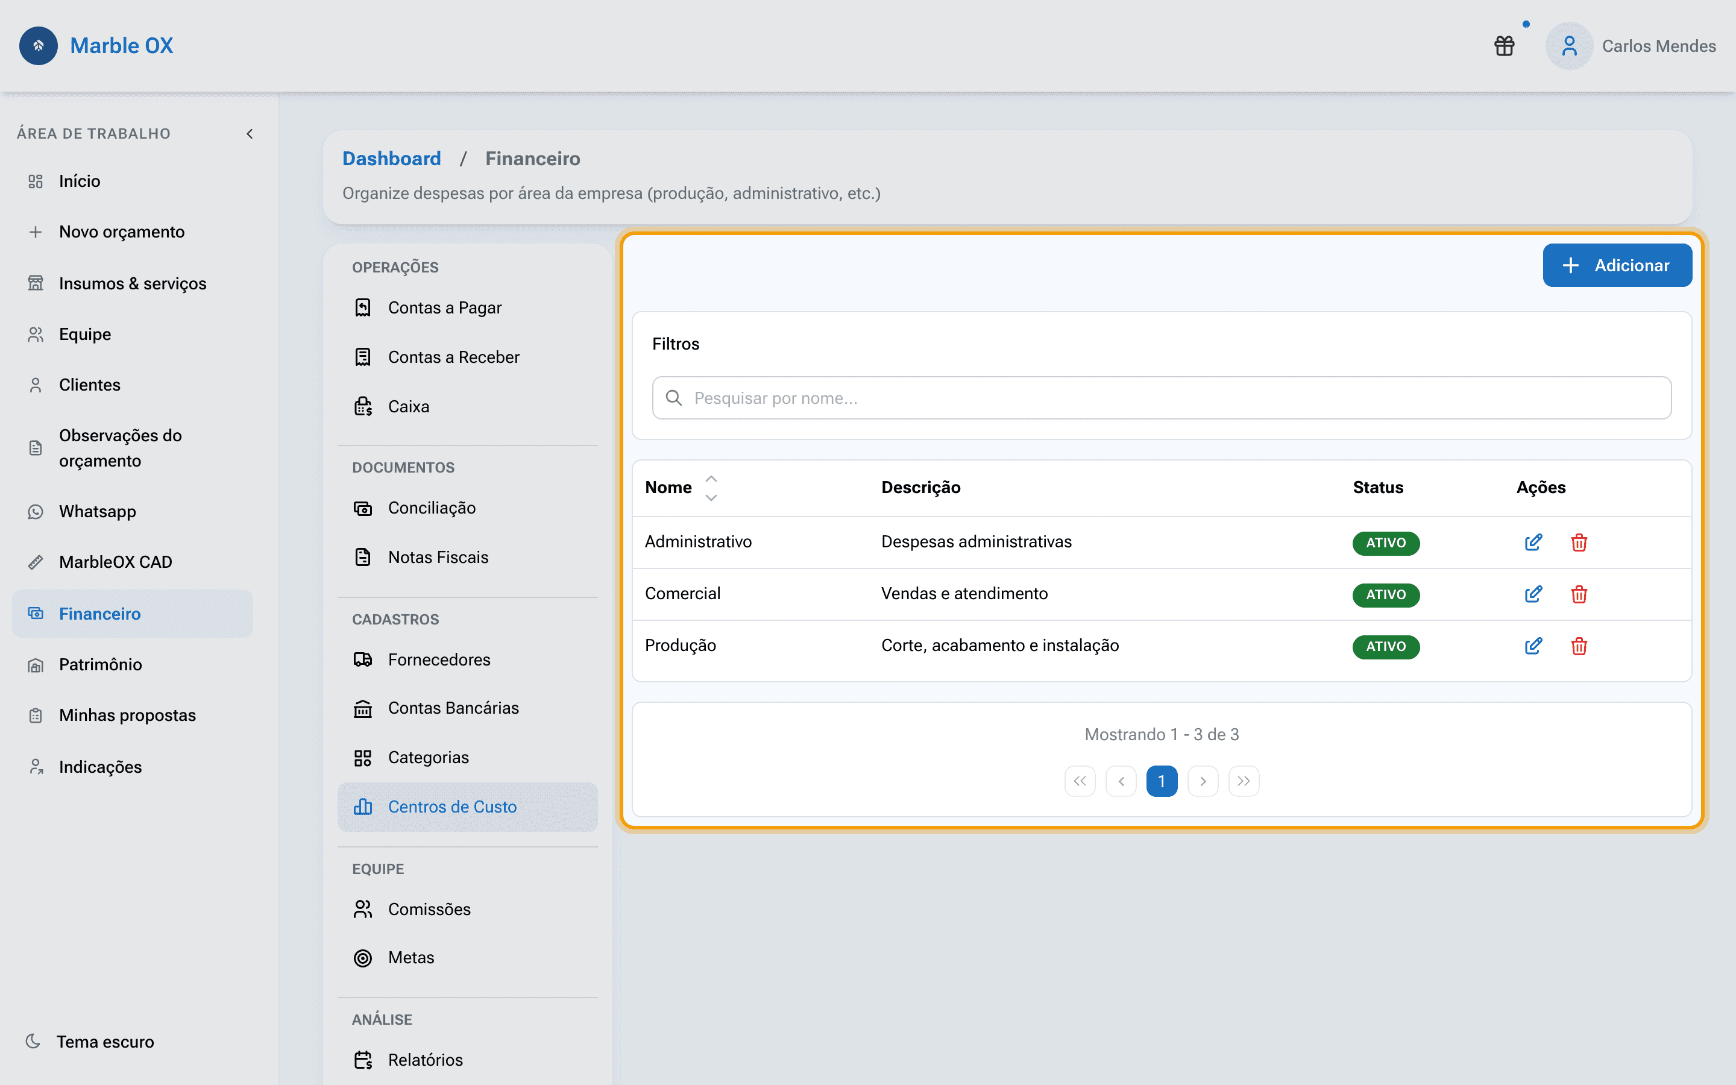Open Insumos & serviços in the sidebar
Viewport: 1736px width, 1085px height.
click(x=133, y=283)
